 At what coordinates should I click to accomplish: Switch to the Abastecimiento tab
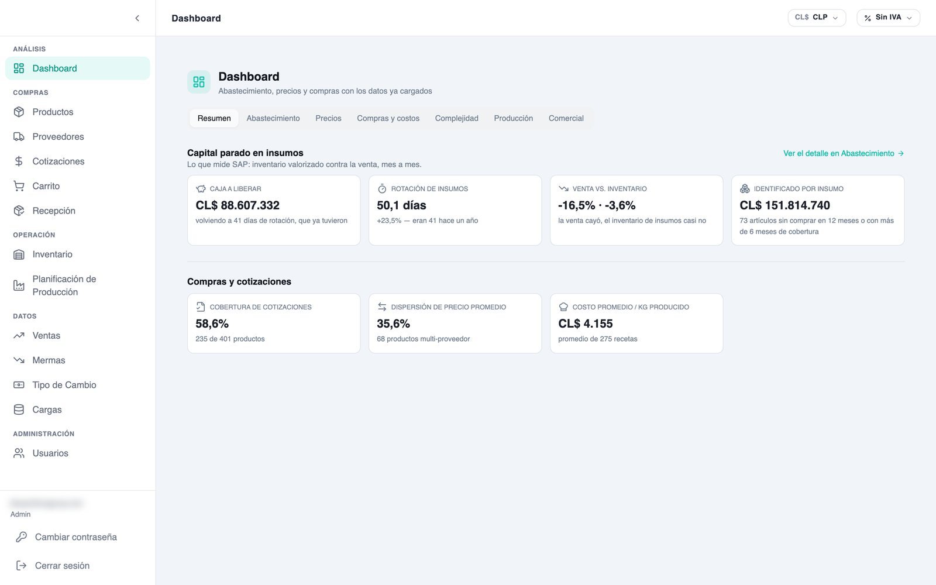273,118
